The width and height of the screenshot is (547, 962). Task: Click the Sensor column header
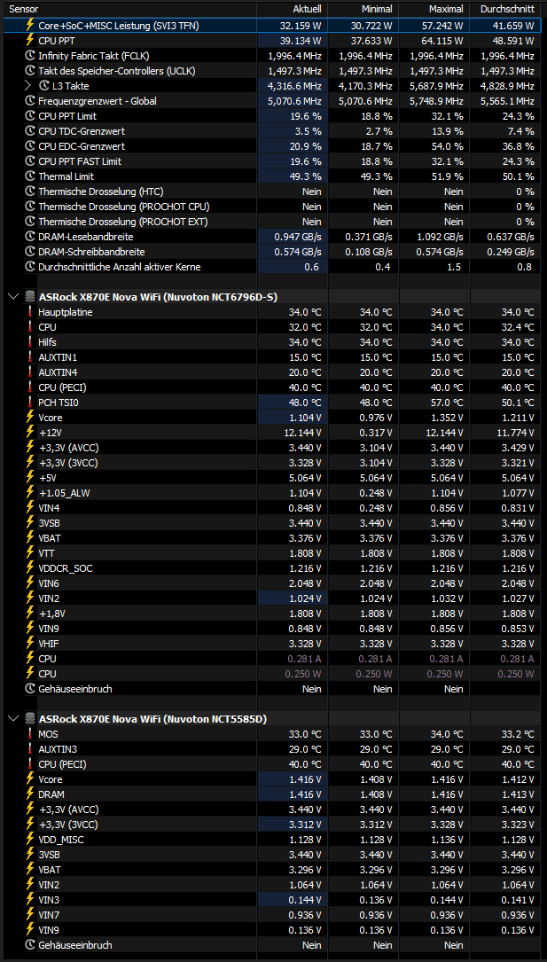[x=23, y=9]
